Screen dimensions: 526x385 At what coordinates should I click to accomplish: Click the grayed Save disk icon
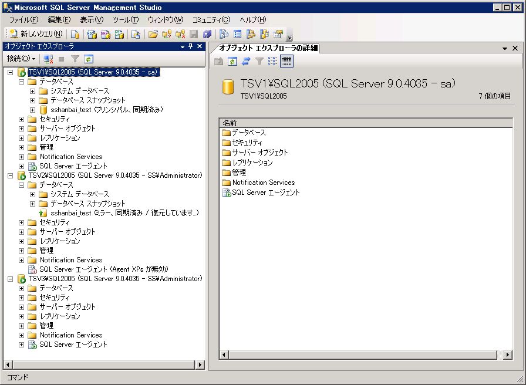tap(194, 34)
